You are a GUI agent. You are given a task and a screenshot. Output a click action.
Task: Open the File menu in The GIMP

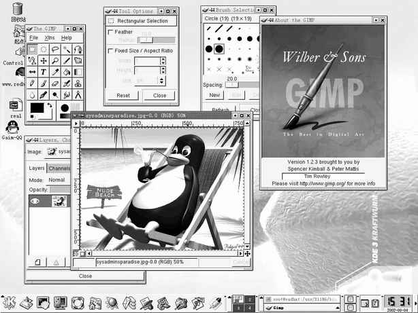pos(33,38)
